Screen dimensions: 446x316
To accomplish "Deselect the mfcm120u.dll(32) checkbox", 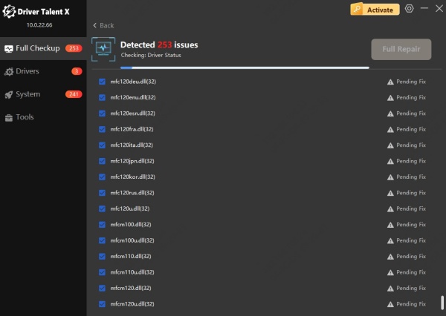I will pos(103,304).
